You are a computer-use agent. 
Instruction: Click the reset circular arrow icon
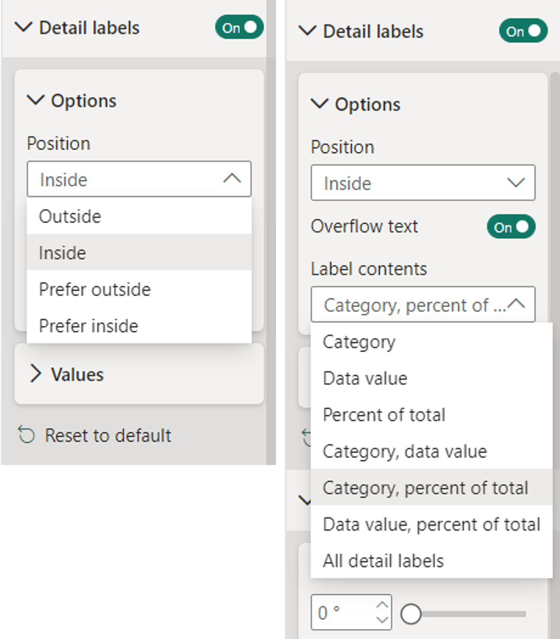click(27, 435)
